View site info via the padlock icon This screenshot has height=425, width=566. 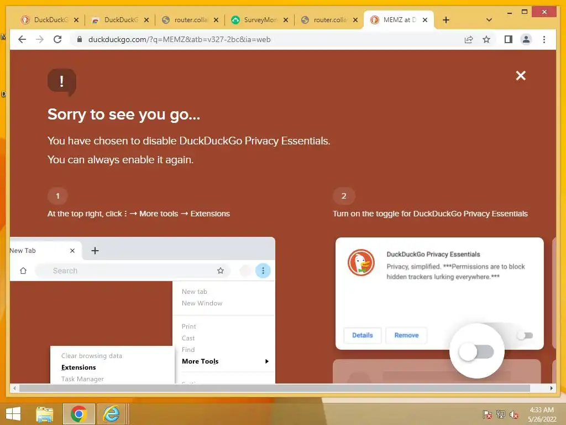(x=80, y=39)
